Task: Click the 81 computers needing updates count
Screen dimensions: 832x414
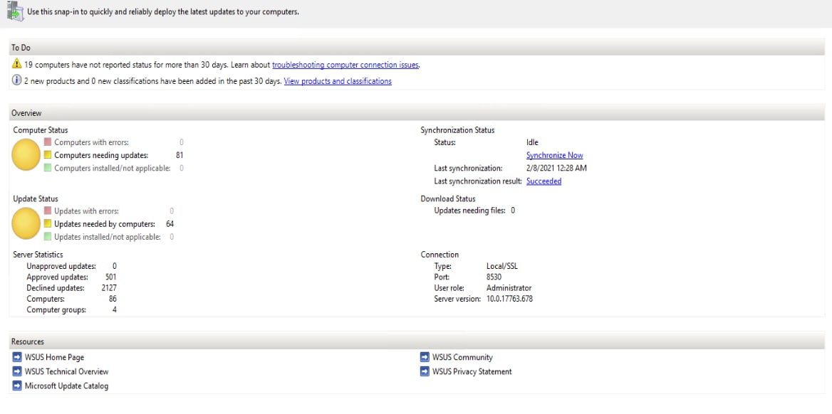Action: pos(180,155)
